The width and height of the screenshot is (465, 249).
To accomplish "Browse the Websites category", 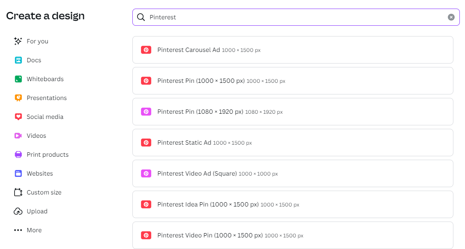I will 40,173.
